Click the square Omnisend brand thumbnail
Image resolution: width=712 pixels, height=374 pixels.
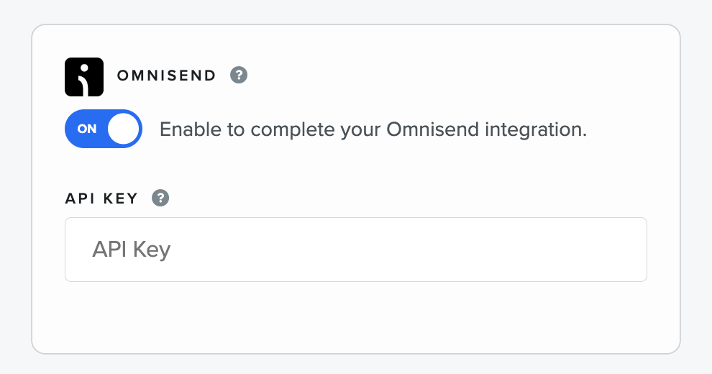pyautogui.click(x=84, y=77)
